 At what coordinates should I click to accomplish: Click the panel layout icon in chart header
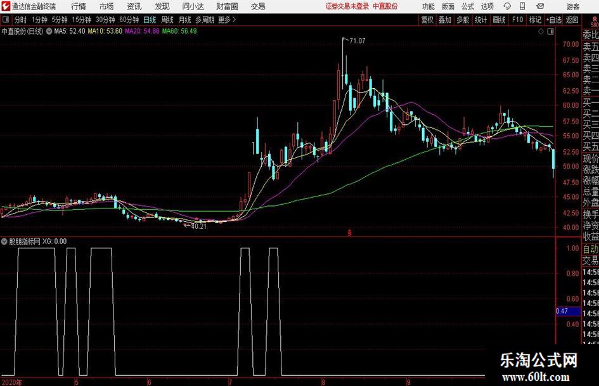pyautogui.click(x=550, y=32)
